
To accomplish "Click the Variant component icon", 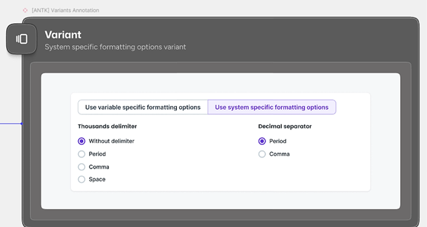I will pos(22,39).
